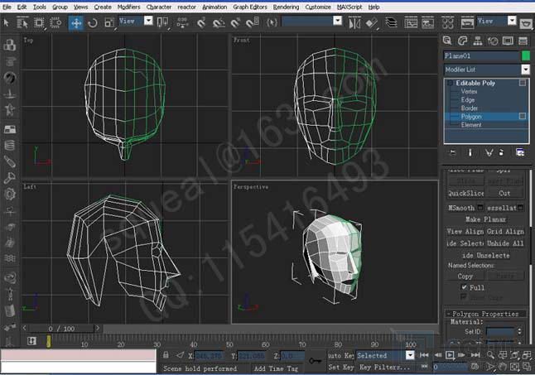Image resolution: width=535 pixels, height=375 pixels.
Task: Open the Customize menu
Action: (x=318, y=7)
